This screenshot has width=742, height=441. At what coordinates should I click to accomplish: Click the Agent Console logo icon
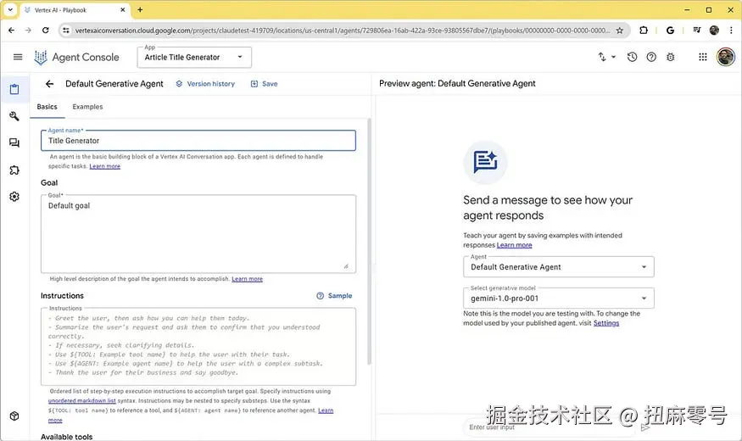click(41, 58)
